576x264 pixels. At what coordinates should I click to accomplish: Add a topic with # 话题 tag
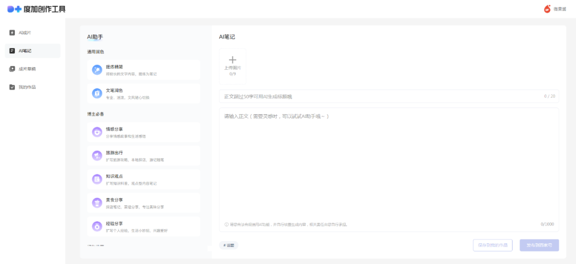(228, 245)
